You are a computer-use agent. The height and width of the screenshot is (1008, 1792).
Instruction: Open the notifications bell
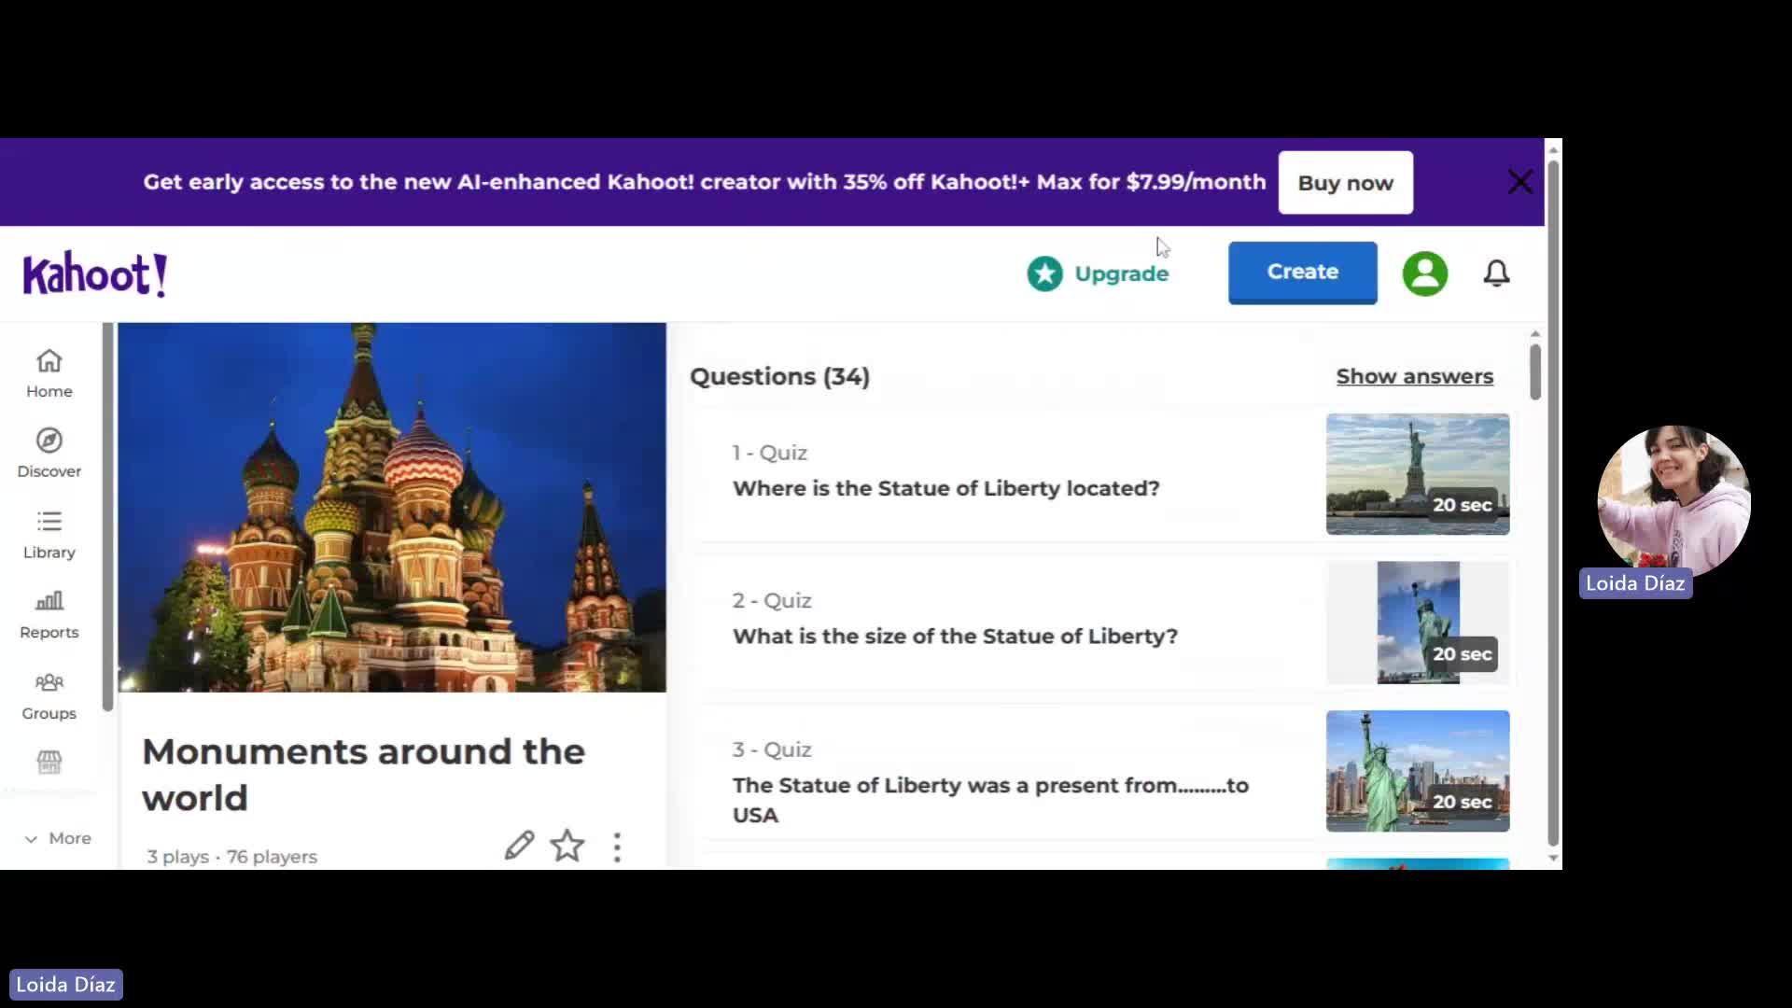tap(1496, 273)
